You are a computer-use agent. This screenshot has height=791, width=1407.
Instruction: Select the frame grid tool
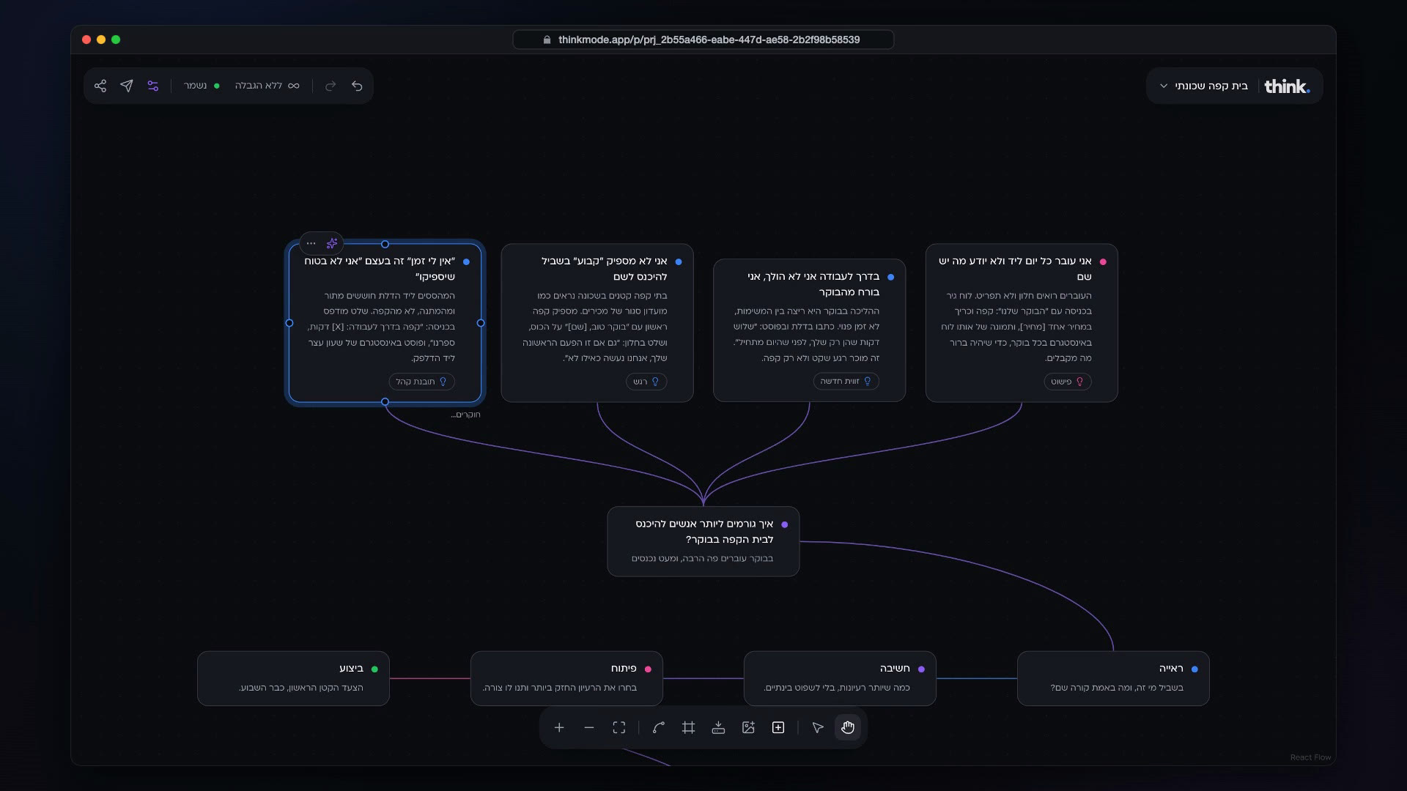tap(688, 727)
